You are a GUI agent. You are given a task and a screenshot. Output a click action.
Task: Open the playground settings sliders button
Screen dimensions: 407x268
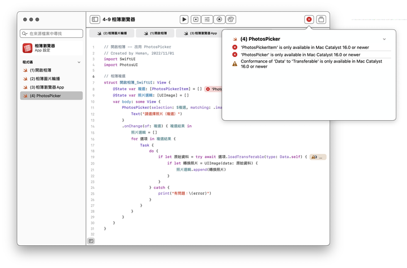207,19
